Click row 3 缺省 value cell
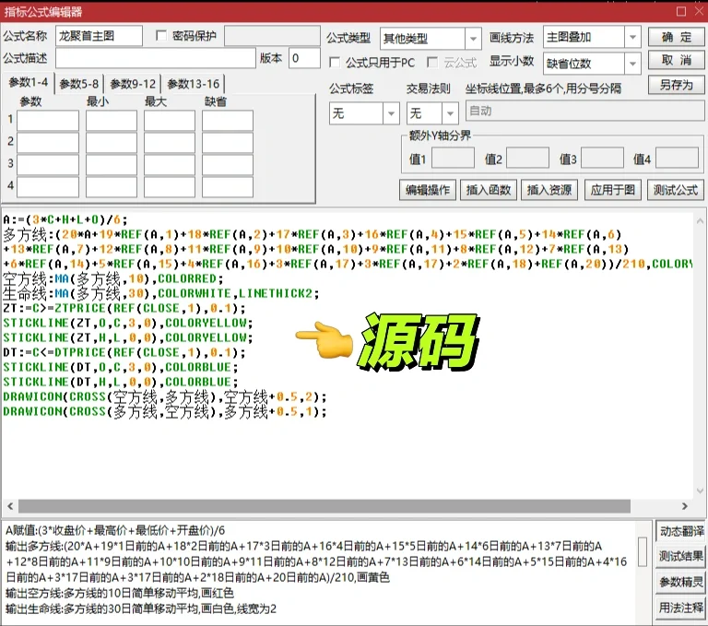The height and width of the screenshot is (626, 708). (227, 165)
